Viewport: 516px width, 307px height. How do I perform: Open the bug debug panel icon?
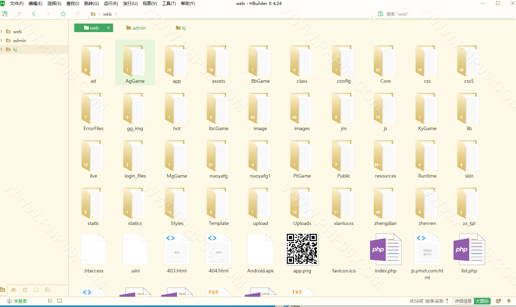pyautogui.click(x=25, y=290)
